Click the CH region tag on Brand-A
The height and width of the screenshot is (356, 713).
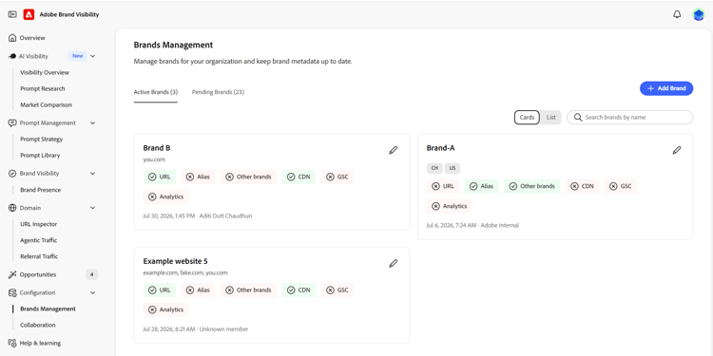(x=434, y=168)
